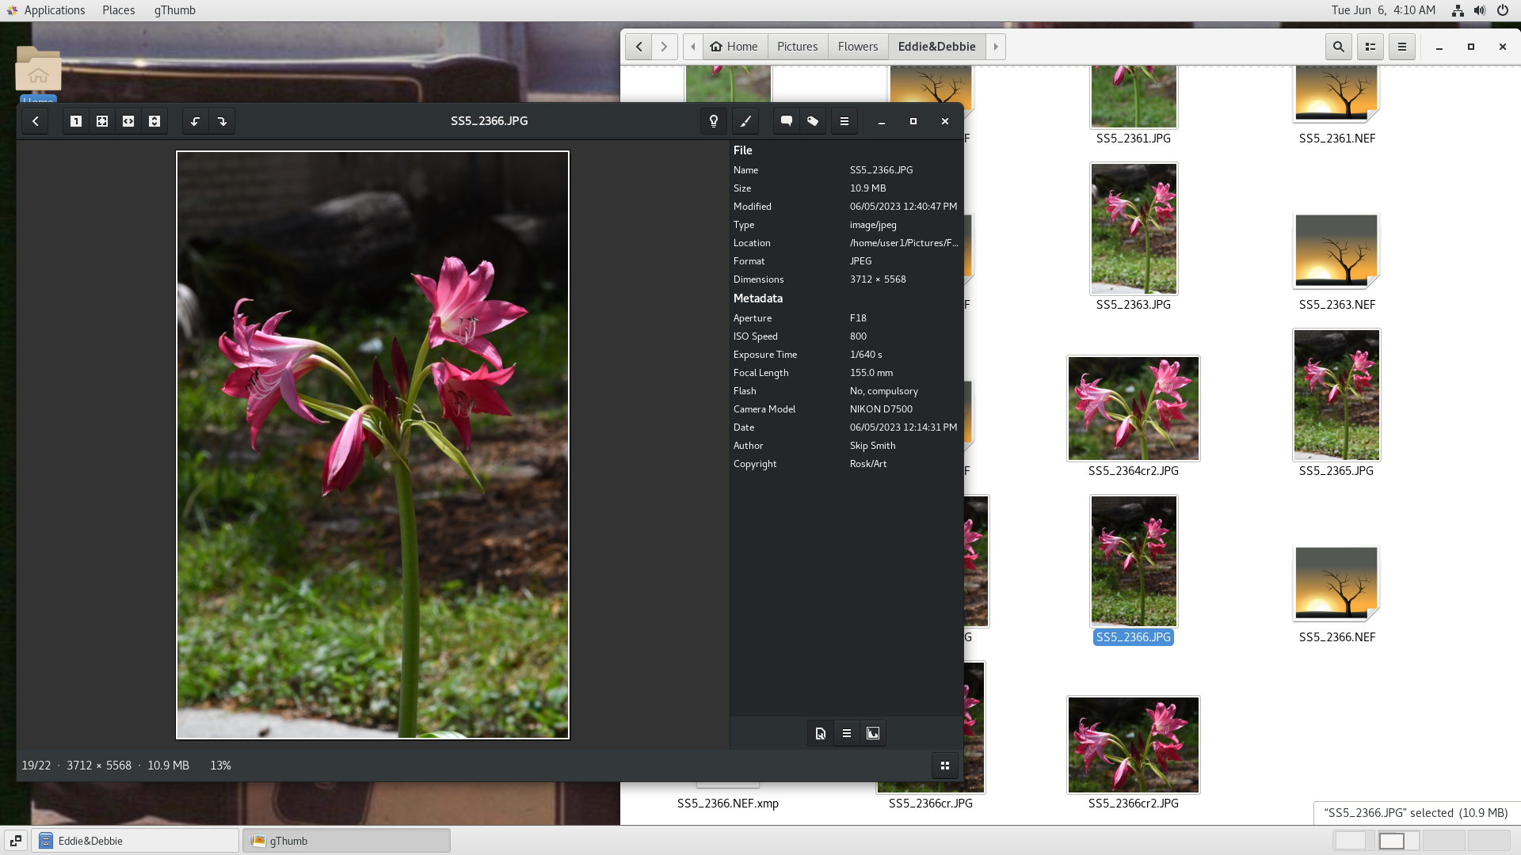
Task: Toggle the image properties lightbulb button
Action: click(x=714, y=121)
